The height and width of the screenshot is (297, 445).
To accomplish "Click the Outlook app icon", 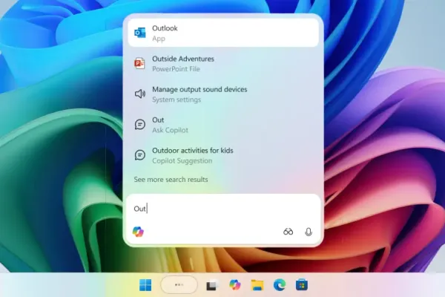I will (140, 33).
